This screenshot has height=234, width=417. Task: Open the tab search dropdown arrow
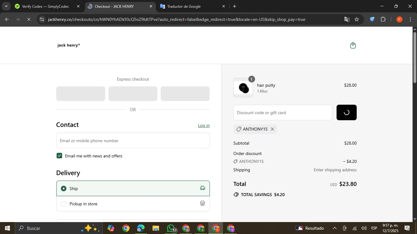[6, 6]
